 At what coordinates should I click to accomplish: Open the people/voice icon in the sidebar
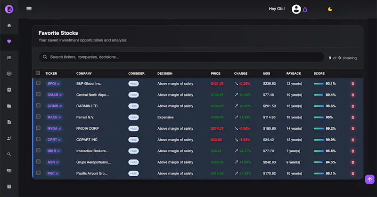click(x=9, y=138)
